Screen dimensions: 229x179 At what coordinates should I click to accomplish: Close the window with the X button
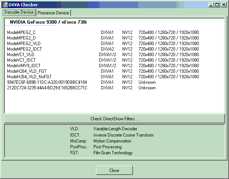223,5
